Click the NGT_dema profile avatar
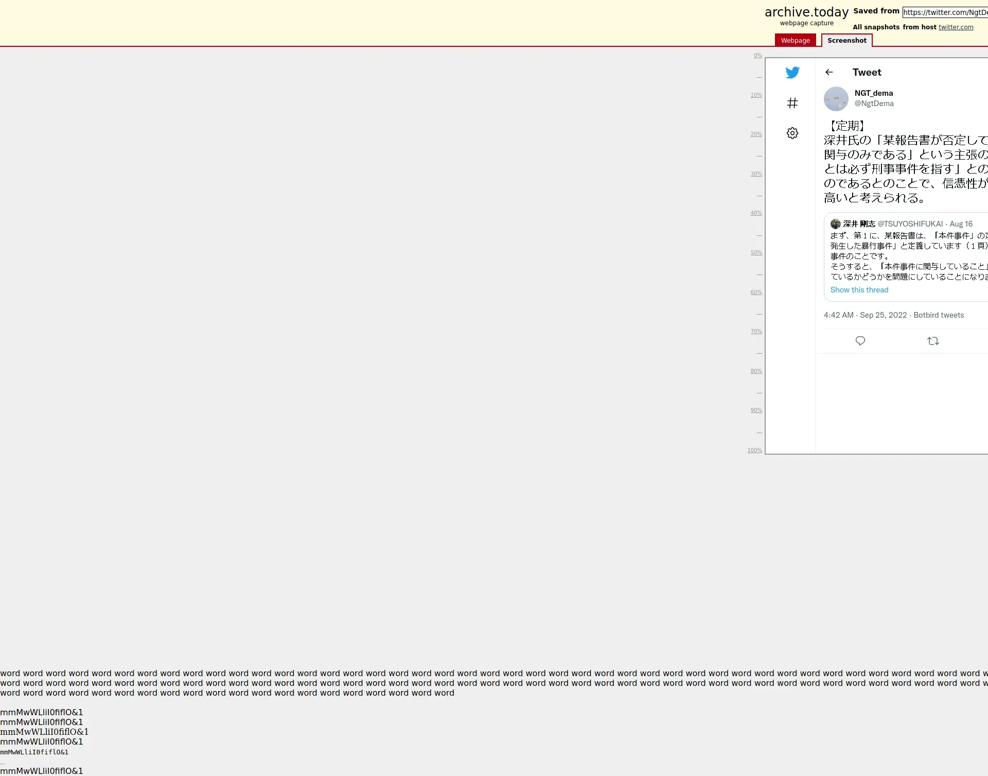988x776 pixels. [x=836, y=99]
